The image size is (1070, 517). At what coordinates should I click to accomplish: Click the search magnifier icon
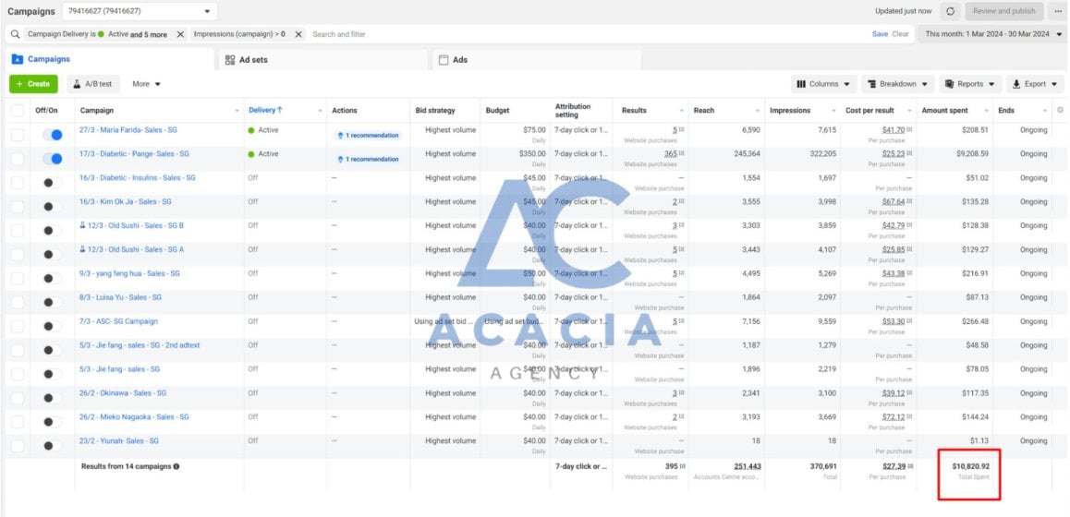15,34
